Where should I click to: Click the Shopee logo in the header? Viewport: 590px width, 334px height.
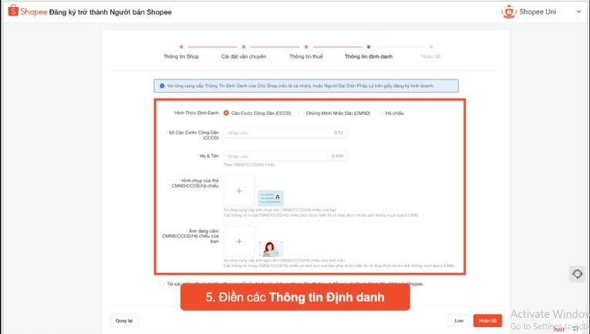click(28, 12)
